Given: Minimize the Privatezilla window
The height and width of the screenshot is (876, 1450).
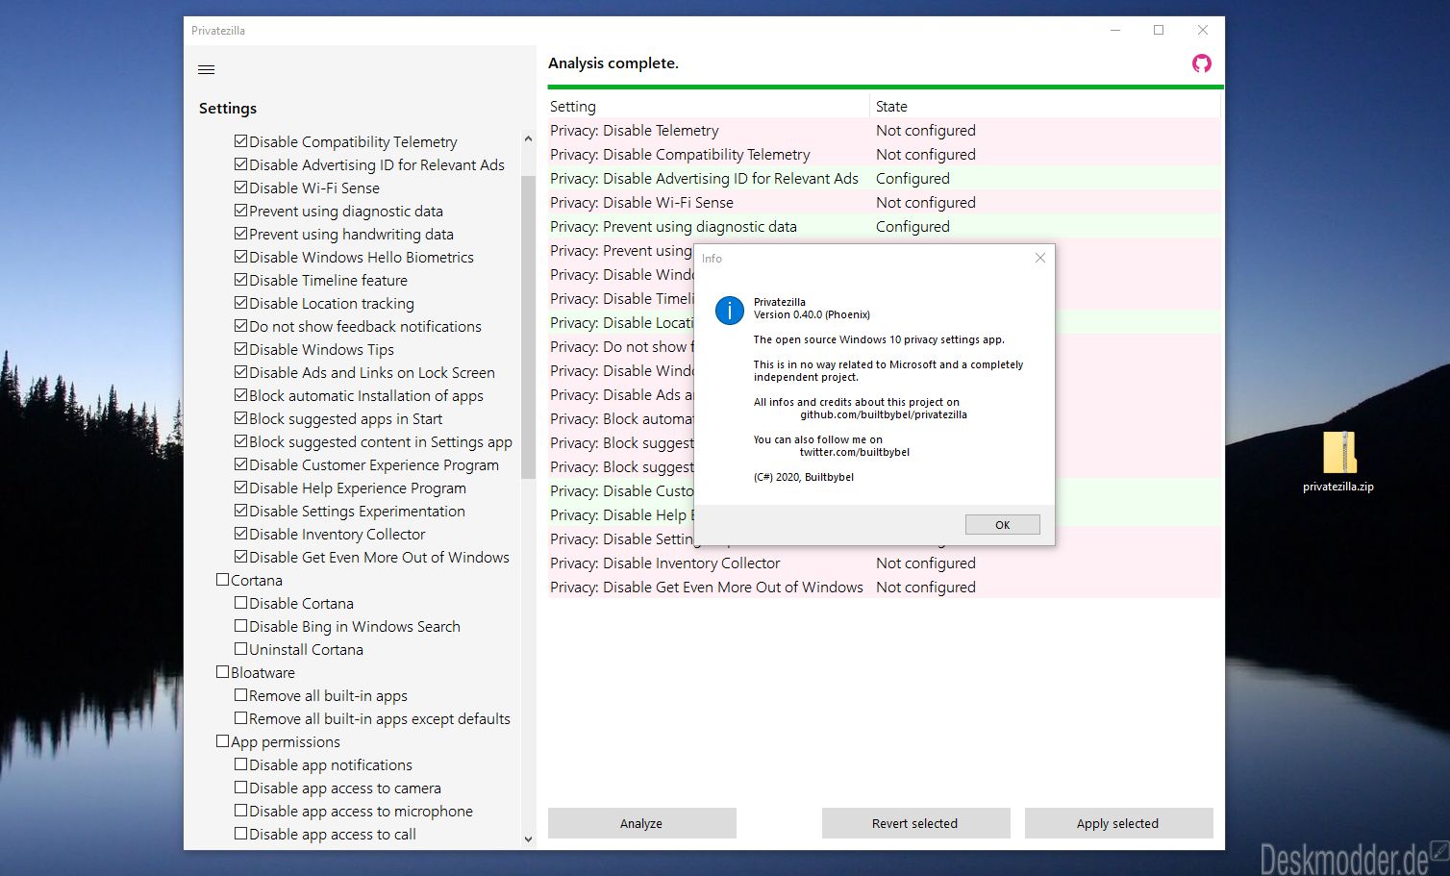Looking at the screenshot, I should (x=1115, y=30).
